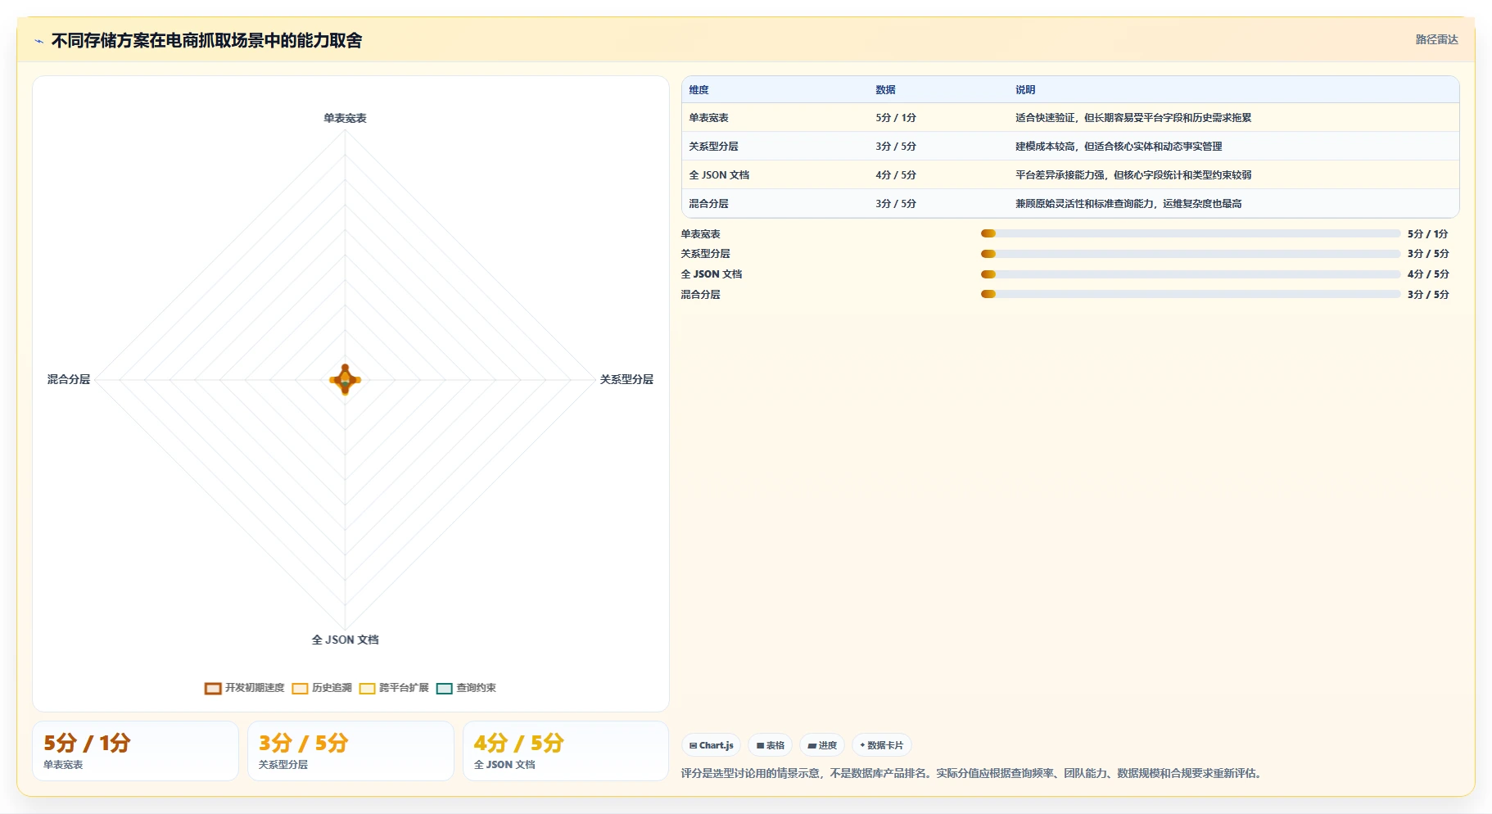
Task: Click the 5分 / 1分 value in the table
Action: [x=896, y=118]
